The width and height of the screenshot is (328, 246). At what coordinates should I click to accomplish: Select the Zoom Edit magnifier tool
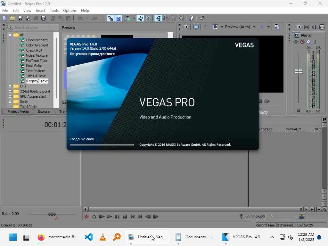181,18
